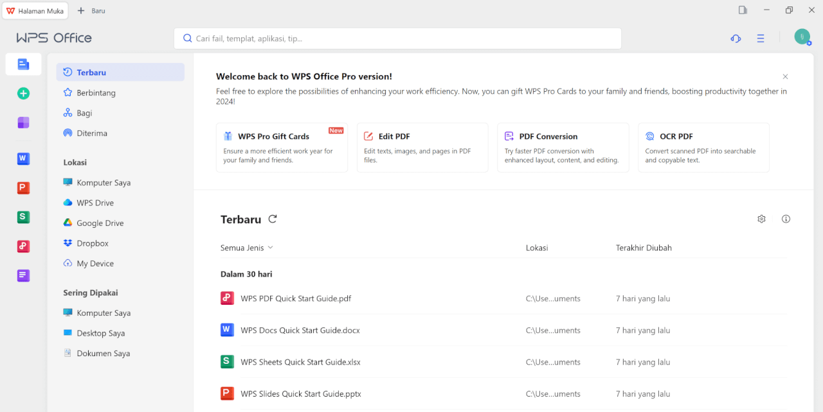Select Berbintang in the sidebar
The image size is (823, 412).
(120, 92)
